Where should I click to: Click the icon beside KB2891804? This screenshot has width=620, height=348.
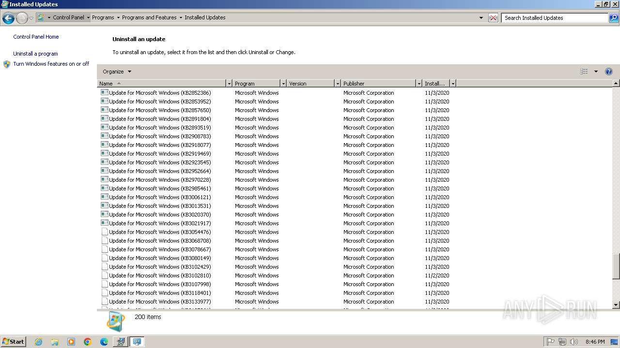(x=104, y=119)
